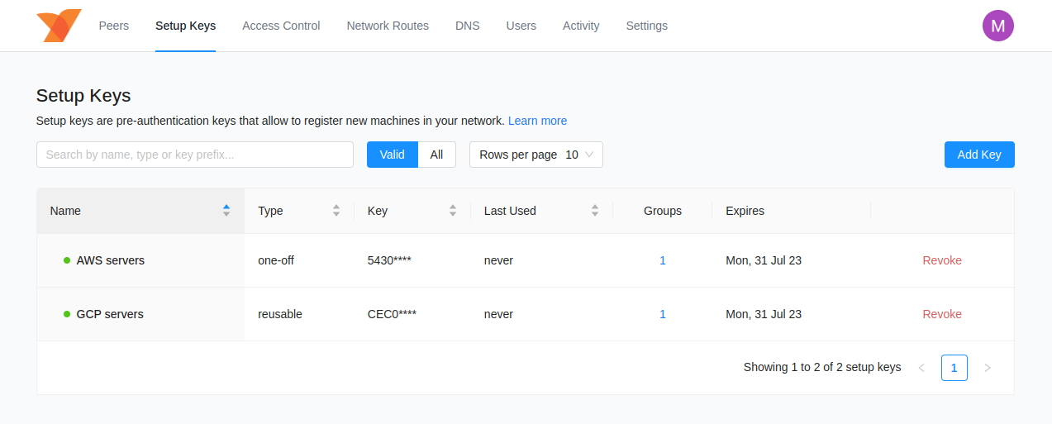
Task: Sort by Type column sort icon
Action: point(336,211)
